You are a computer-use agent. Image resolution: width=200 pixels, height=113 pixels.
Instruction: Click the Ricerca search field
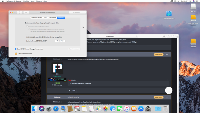point(77,12)
